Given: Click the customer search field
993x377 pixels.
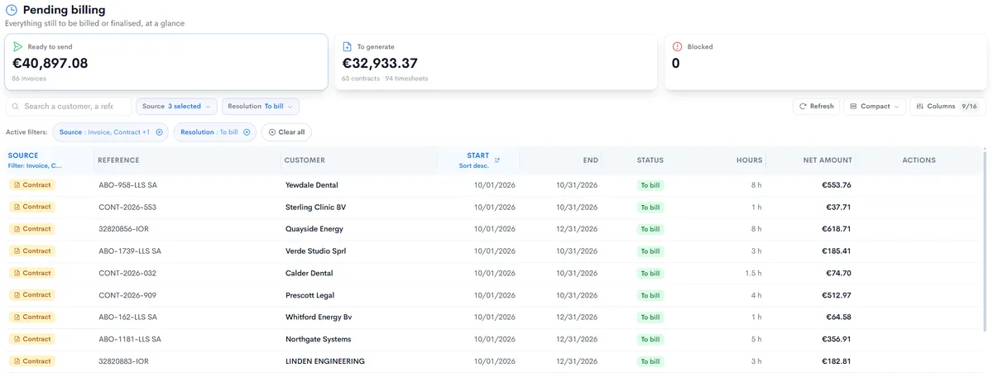Looking at the screenshot, I should click(x=69, y=107).
